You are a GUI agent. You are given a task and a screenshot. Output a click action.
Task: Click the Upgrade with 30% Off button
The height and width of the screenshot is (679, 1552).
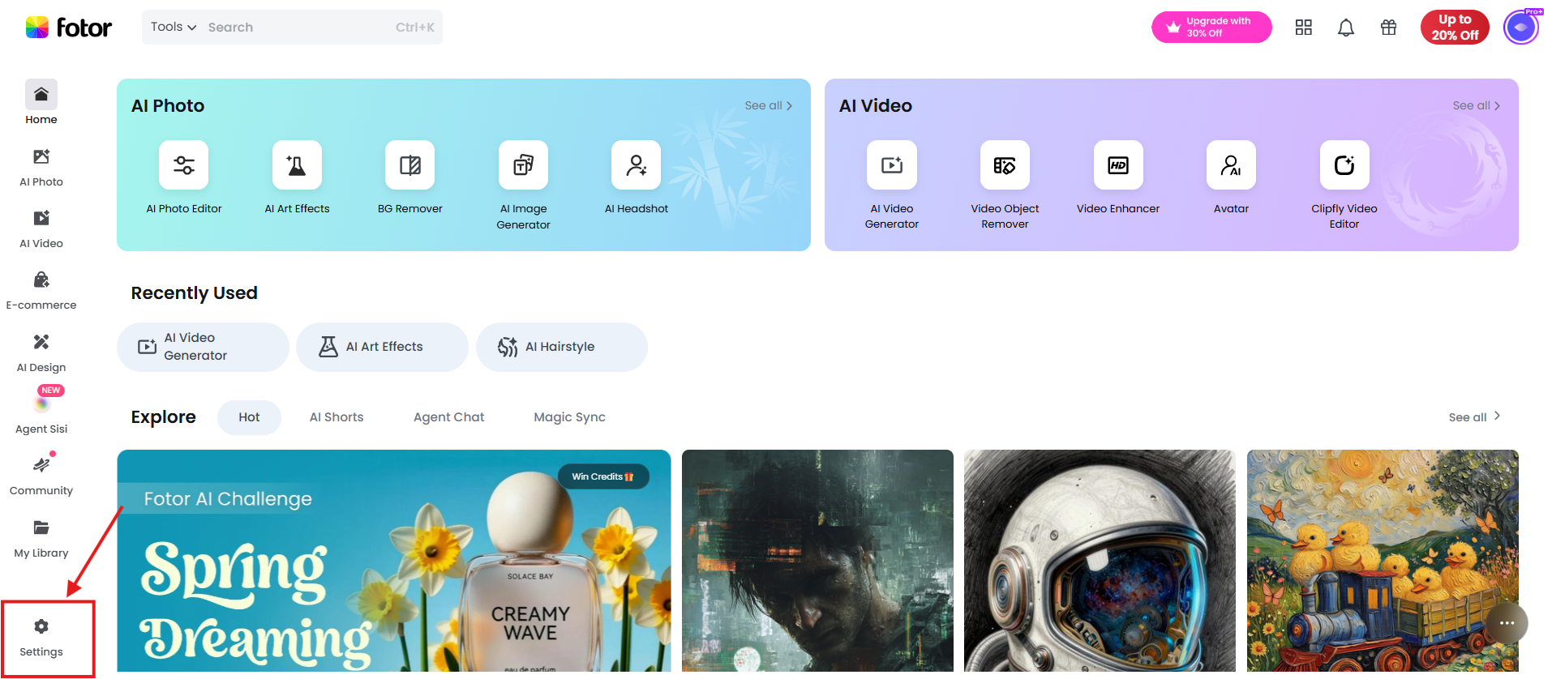pos(1211,27)
